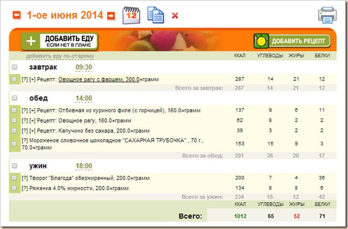The width and height of the screenshot is (348, 229).
Task: Click the top БЕЛКИ column header
Action: [x=322, y=56]
